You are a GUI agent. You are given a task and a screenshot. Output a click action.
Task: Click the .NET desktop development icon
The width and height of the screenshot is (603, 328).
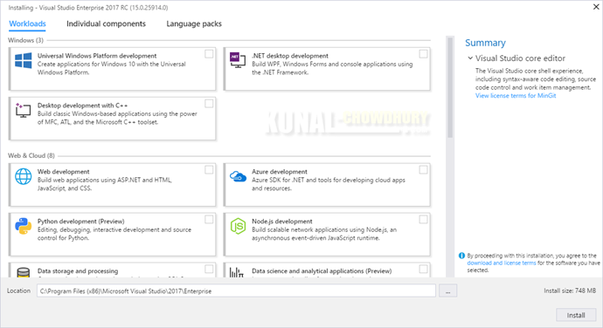coord(238,60)
